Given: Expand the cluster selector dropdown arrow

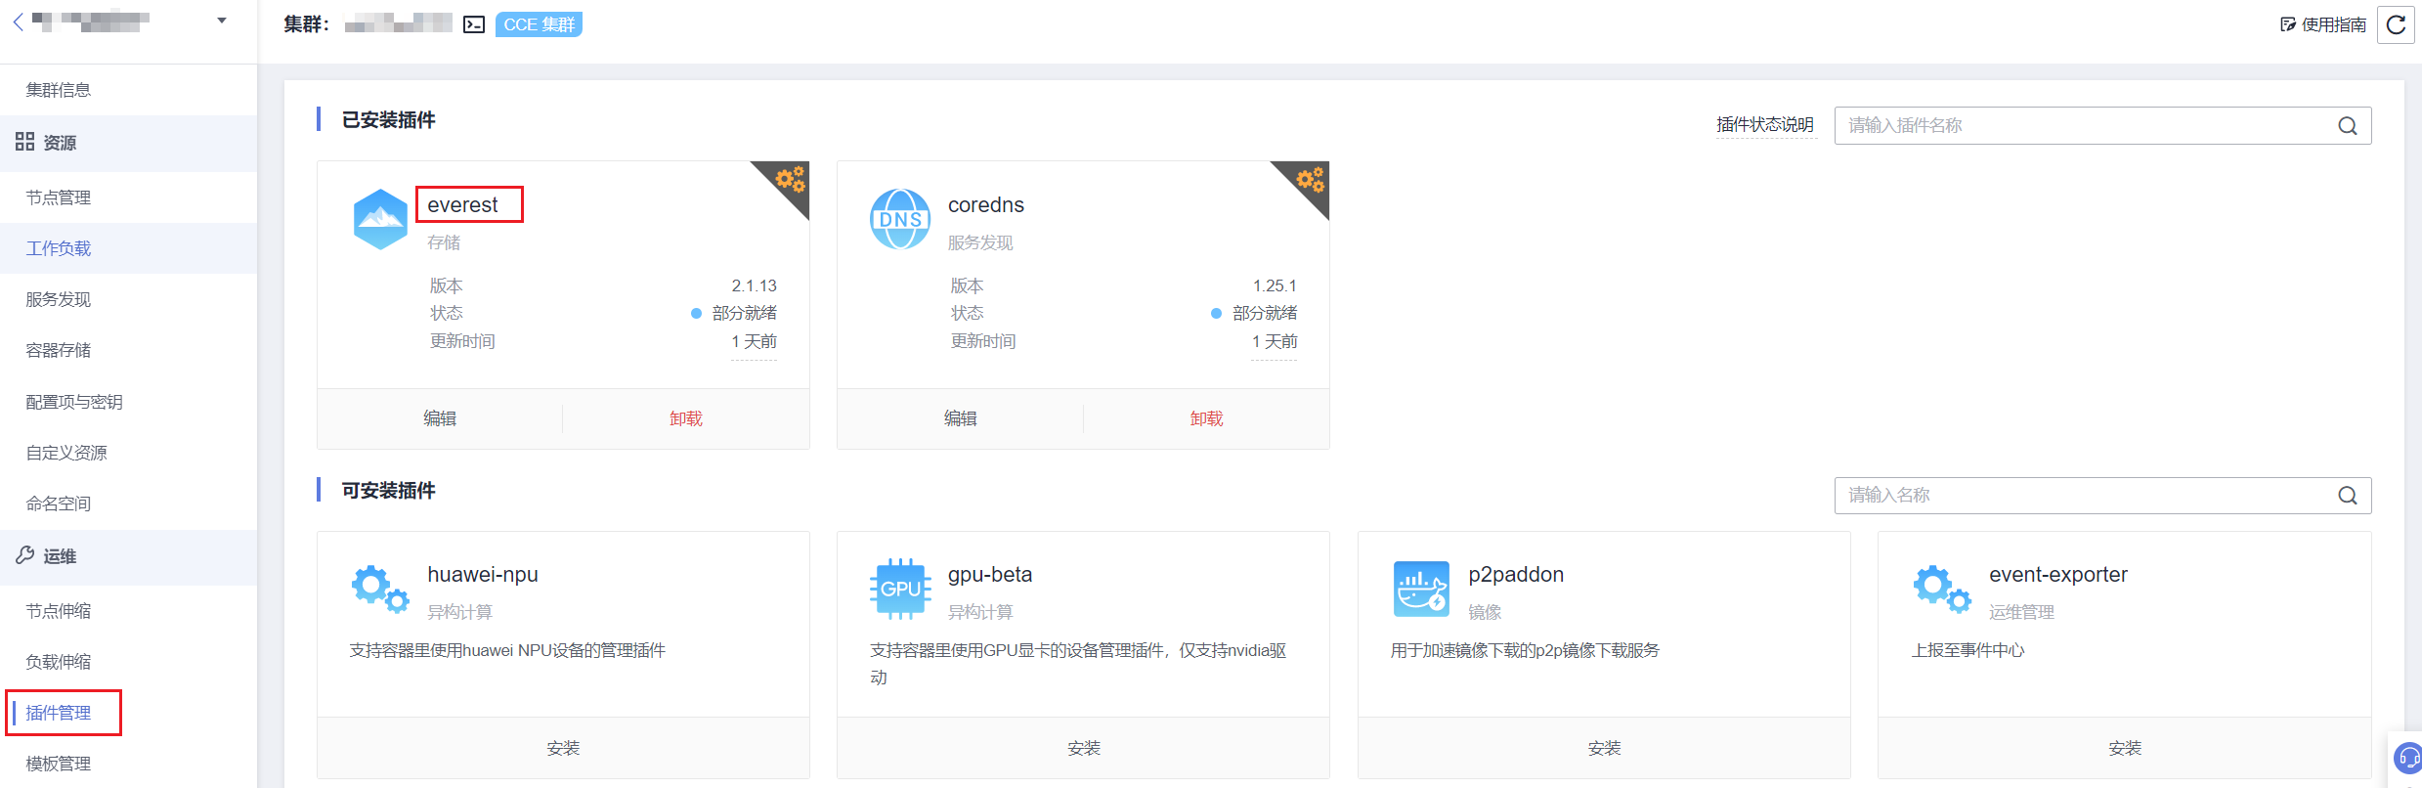Looking at the screenshot, I should click(x=222, y=21).
